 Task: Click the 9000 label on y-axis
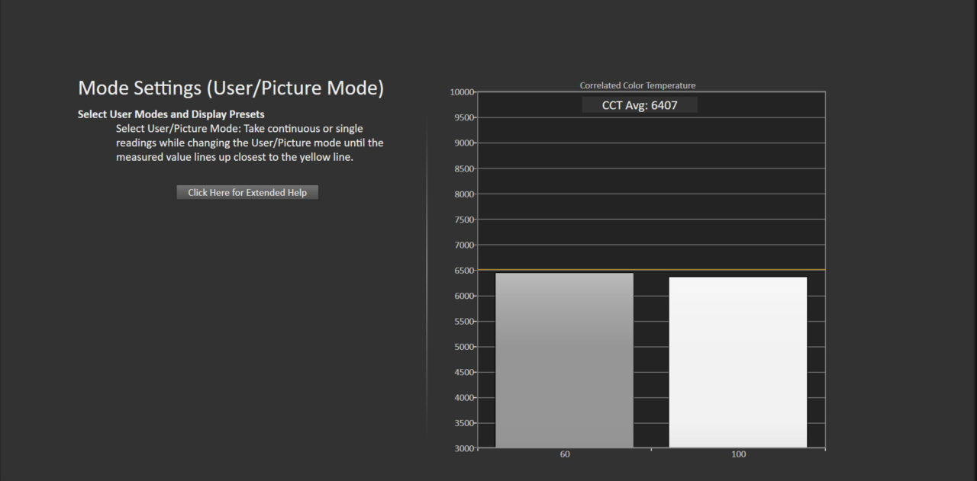(465, 143)
